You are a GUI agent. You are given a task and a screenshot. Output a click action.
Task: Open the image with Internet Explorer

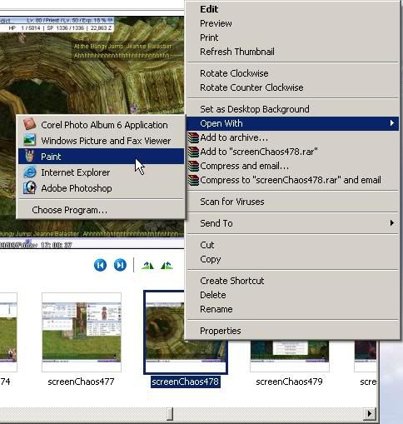[x=101, y=172]
